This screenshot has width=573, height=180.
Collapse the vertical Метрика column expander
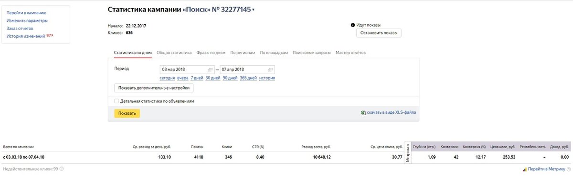click(x=407, y=152)
